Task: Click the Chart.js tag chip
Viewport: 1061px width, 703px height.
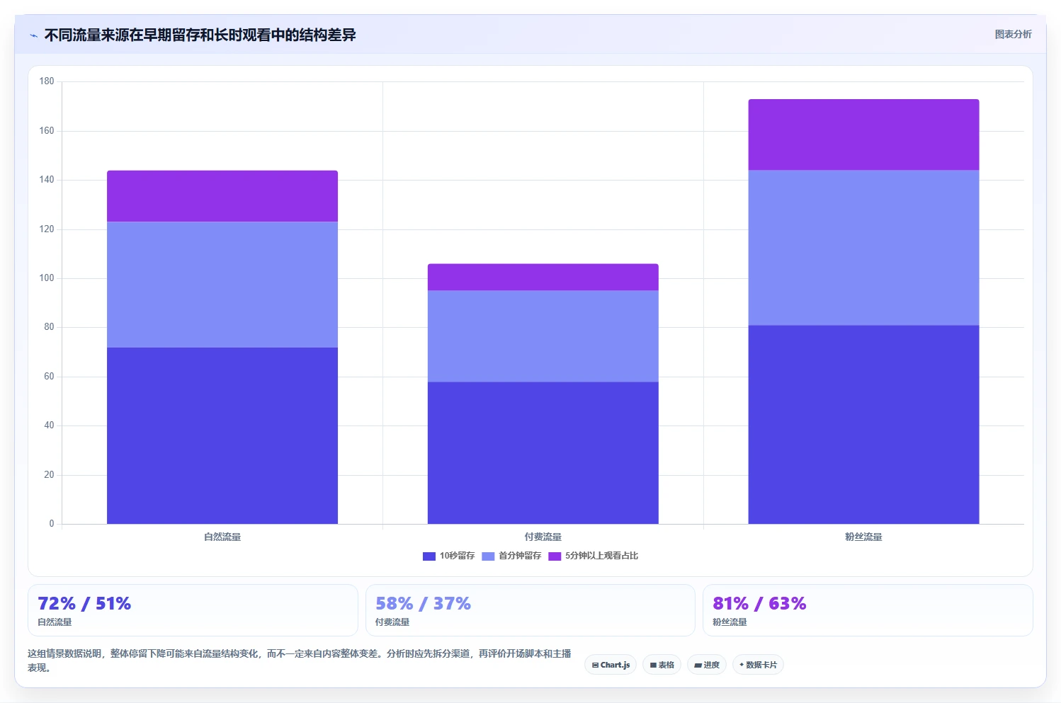Action: (x=611, y=665)
